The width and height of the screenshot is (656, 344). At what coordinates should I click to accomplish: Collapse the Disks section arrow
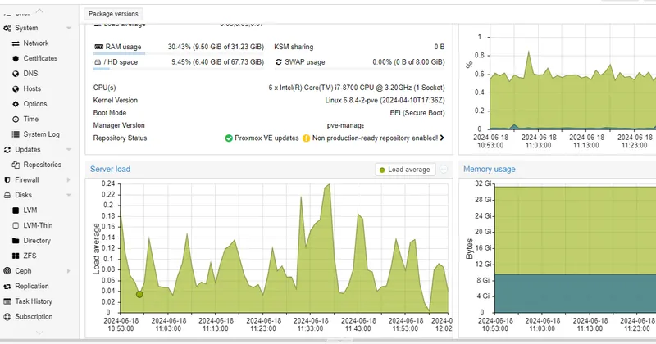69,195
